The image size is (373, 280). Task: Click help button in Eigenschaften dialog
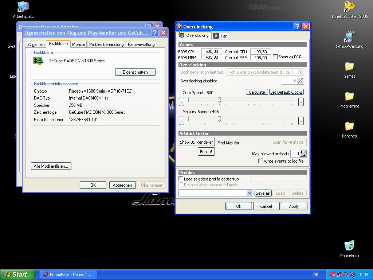pos(155,32)
